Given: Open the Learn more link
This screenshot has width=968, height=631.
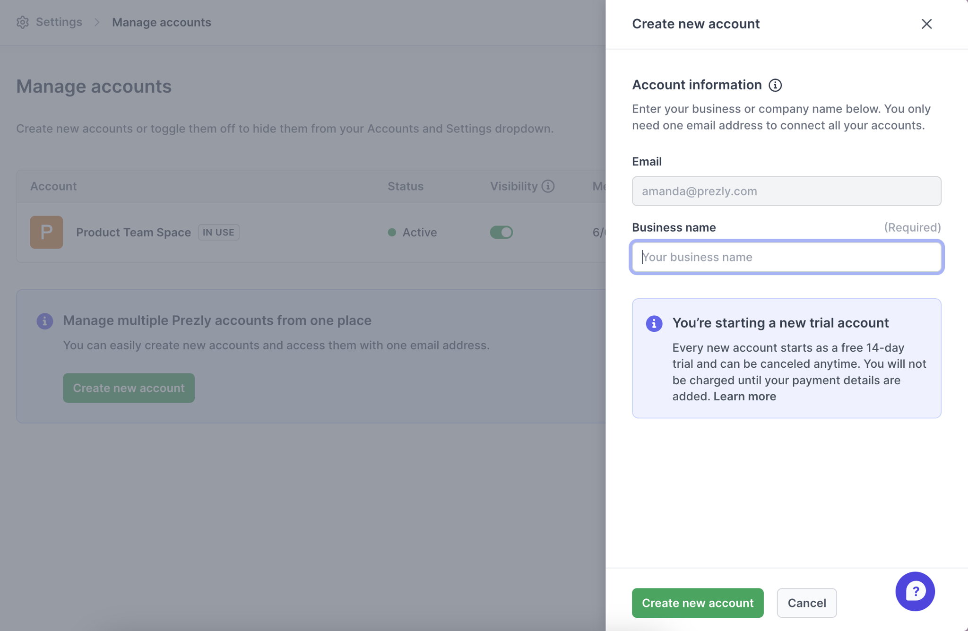Looking at the screenshot, I should pos(744,397).
